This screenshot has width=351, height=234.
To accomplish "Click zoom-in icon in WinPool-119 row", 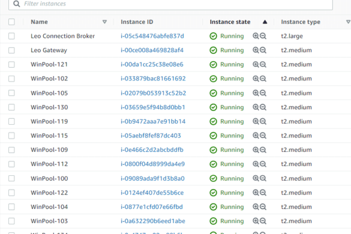I will click(256, 121).
